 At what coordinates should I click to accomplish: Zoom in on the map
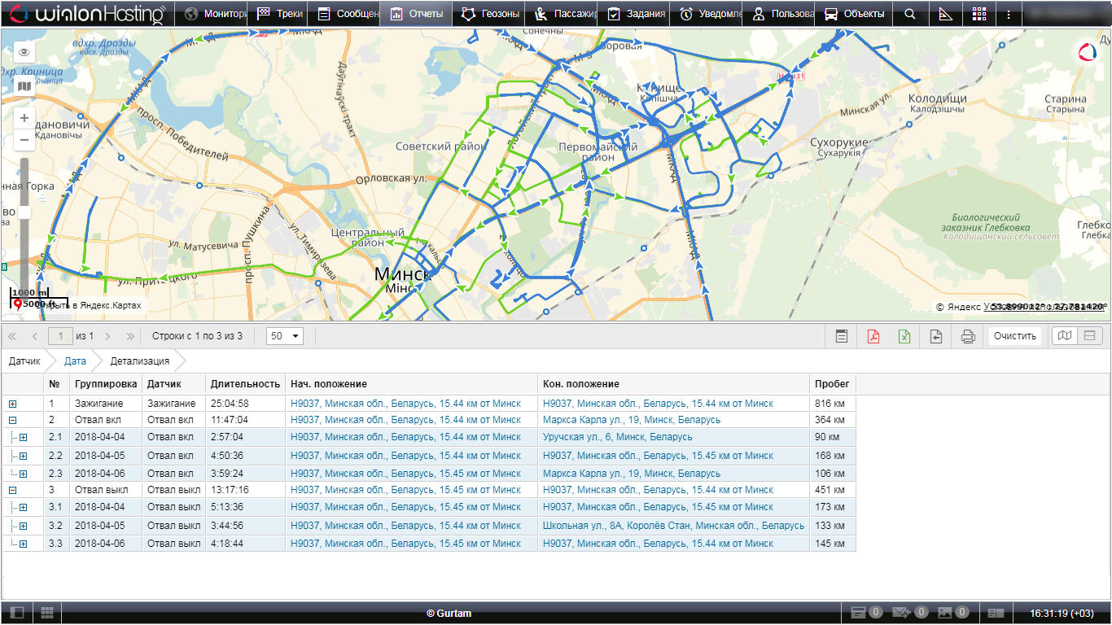[24, 118]
